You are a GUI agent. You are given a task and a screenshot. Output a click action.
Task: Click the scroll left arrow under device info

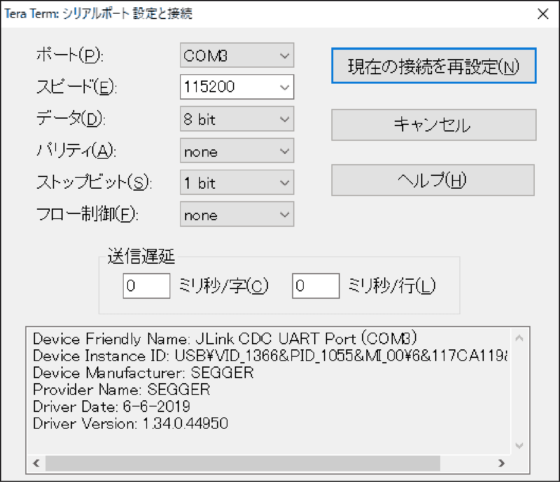(37, 463)
